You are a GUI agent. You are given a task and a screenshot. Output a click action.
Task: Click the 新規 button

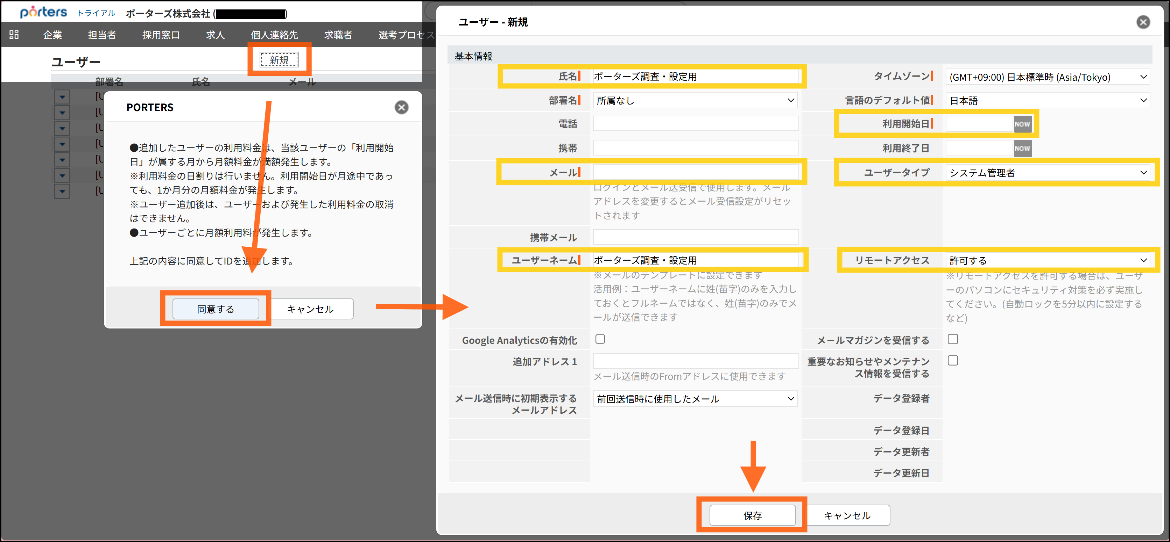point(279,60)
